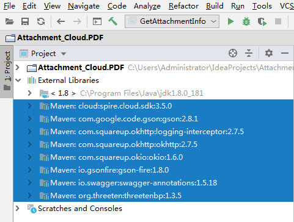Expand the Maven gson:2.8.1 library

point(29,119)
